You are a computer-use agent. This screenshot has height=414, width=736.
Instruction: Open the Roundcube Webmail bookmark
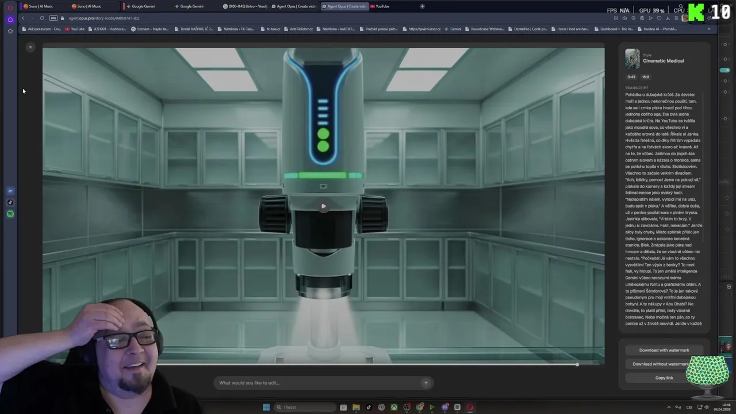[485, 29]
